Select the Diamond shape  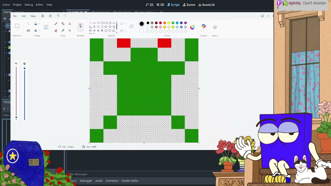94,27
